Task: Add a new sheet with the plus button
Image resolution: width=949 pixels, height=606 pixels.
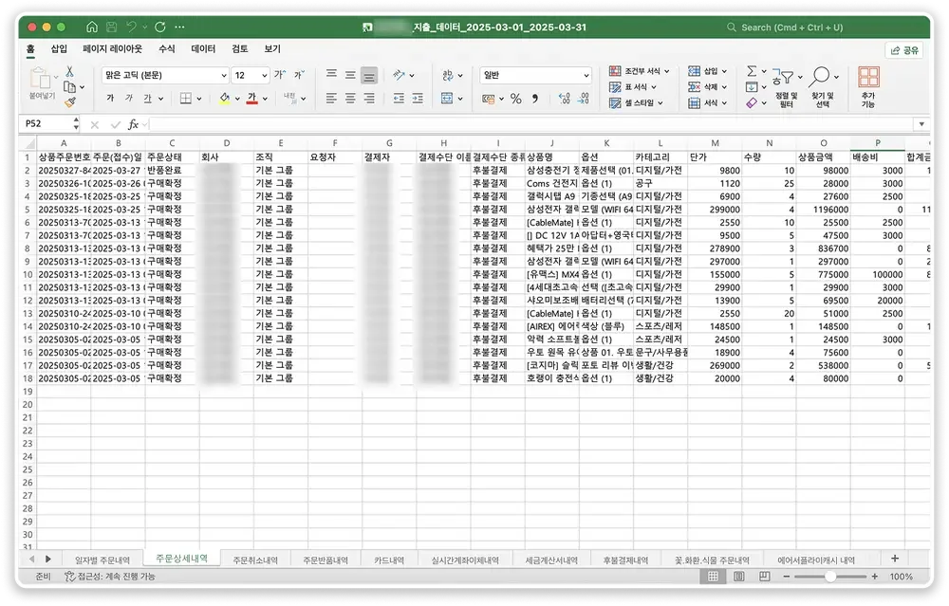Action: pos(897,560)
